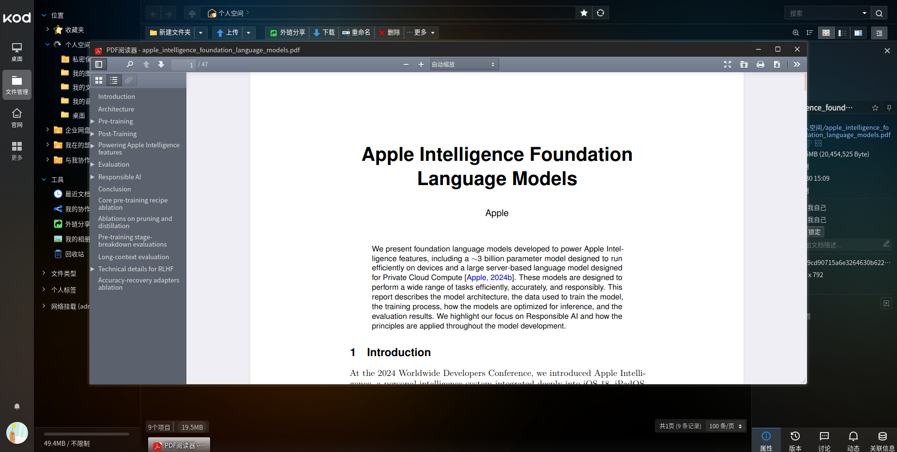897x452 pixels.
Task: Switch to 版本 versions tab
Action: click(795, 440)
